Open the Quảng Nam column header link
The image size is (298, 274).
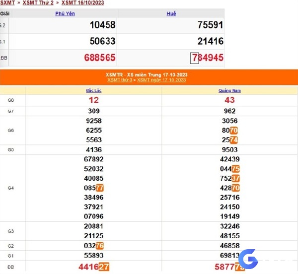(229, 90)
